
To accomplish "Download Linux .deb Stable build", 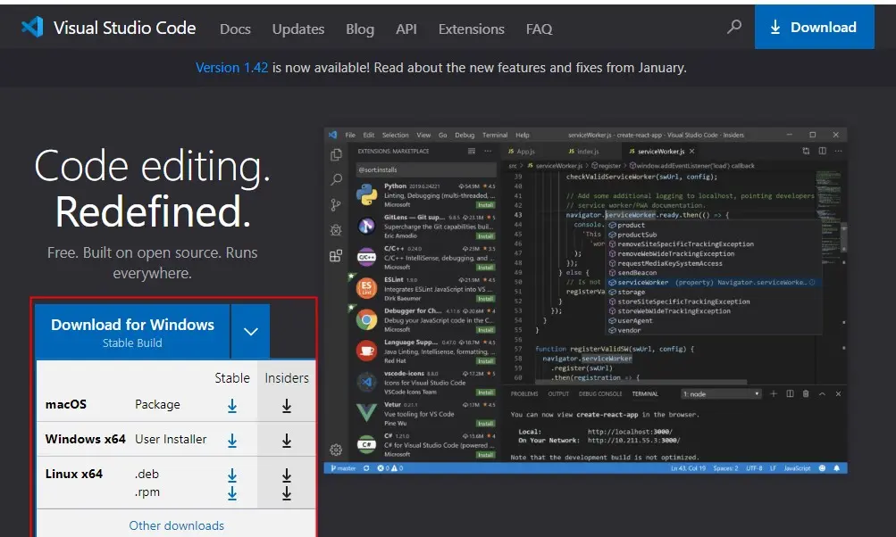I will (x=232, y=475).
